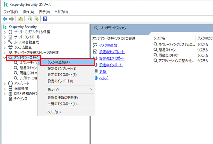Viewport: 213px width, 144px height.
Task: Click the template icon beside 設定のテンプレート link
Action: (95, 52)
